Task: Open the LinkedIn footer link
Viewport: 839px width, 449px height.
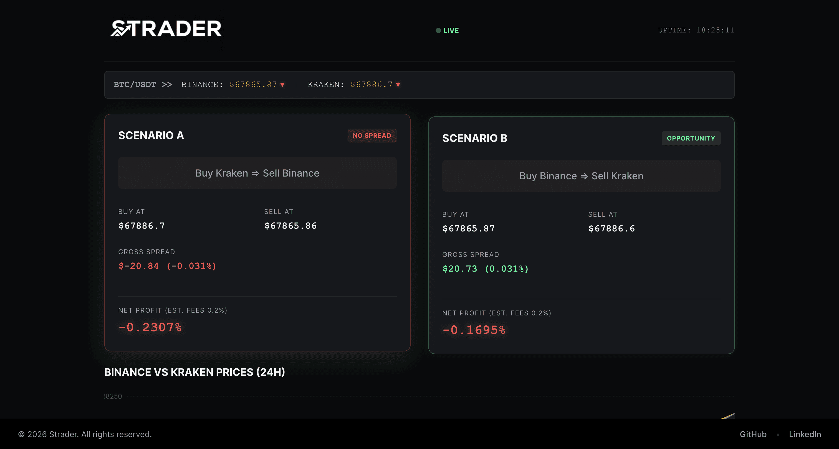Action: click(x=805, y=434)
